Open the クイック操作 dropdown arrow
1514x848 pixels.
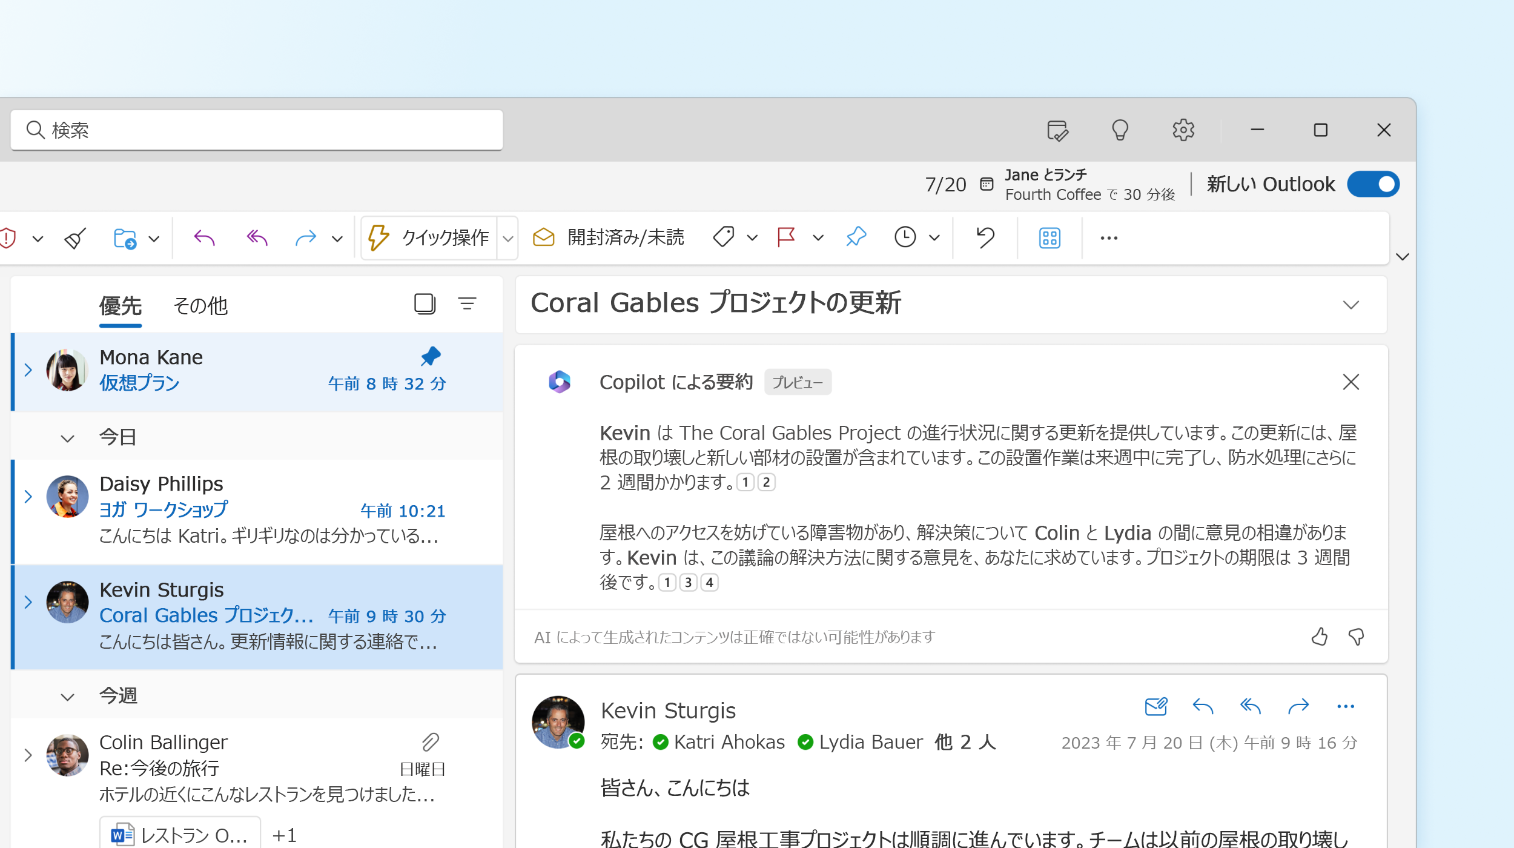click(507, 239)
